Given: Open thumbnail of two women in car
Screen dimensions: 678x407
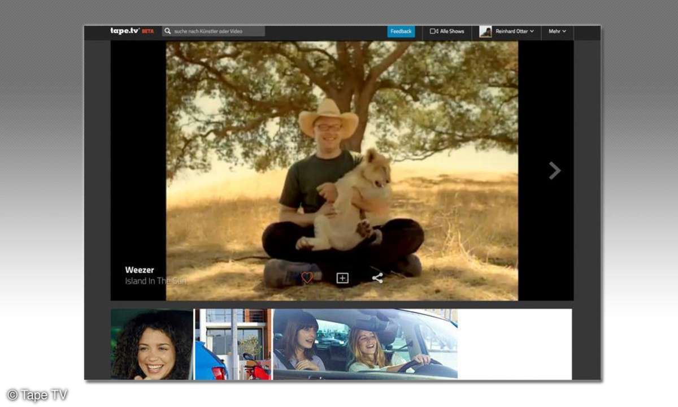Looking at the screenshot, I should pyautogui.click(x=366, y=344).
